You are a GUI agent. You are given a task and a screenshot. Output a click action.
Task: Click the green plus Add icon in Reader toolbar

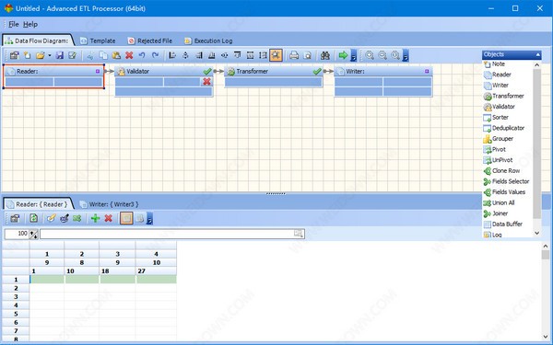(x=95, y=218)
